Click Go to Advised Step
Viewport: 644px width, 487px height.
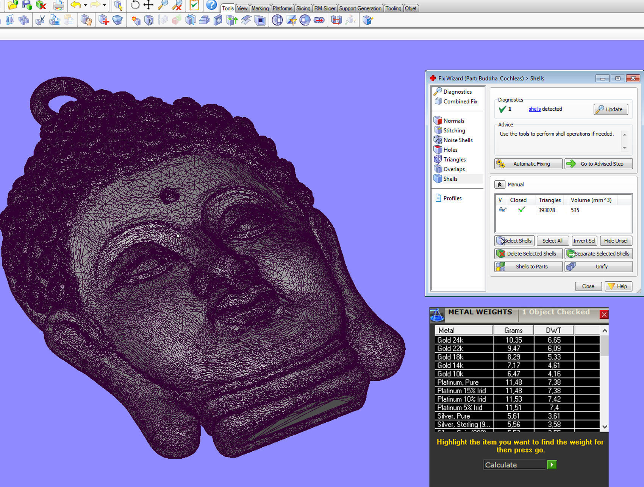point(599,164)
